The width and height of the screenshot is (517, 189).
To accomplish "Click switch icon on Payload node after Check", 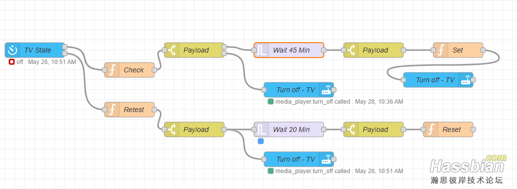I will pyautogui.click(x=172, y=50).
